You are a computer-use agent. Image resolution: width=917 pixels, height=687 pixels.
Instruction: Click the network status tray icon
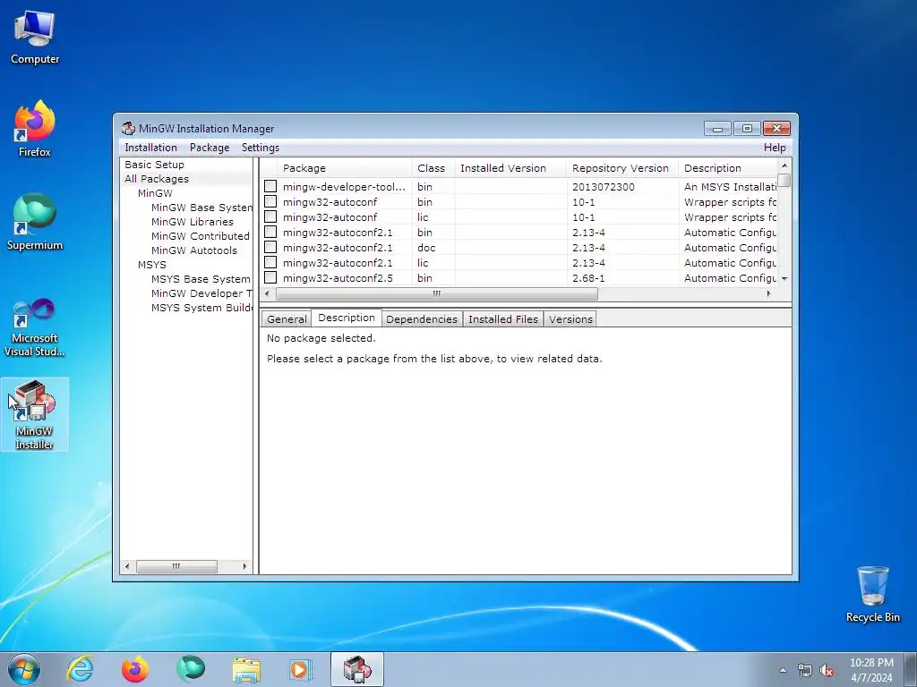(x=805, y=670)
